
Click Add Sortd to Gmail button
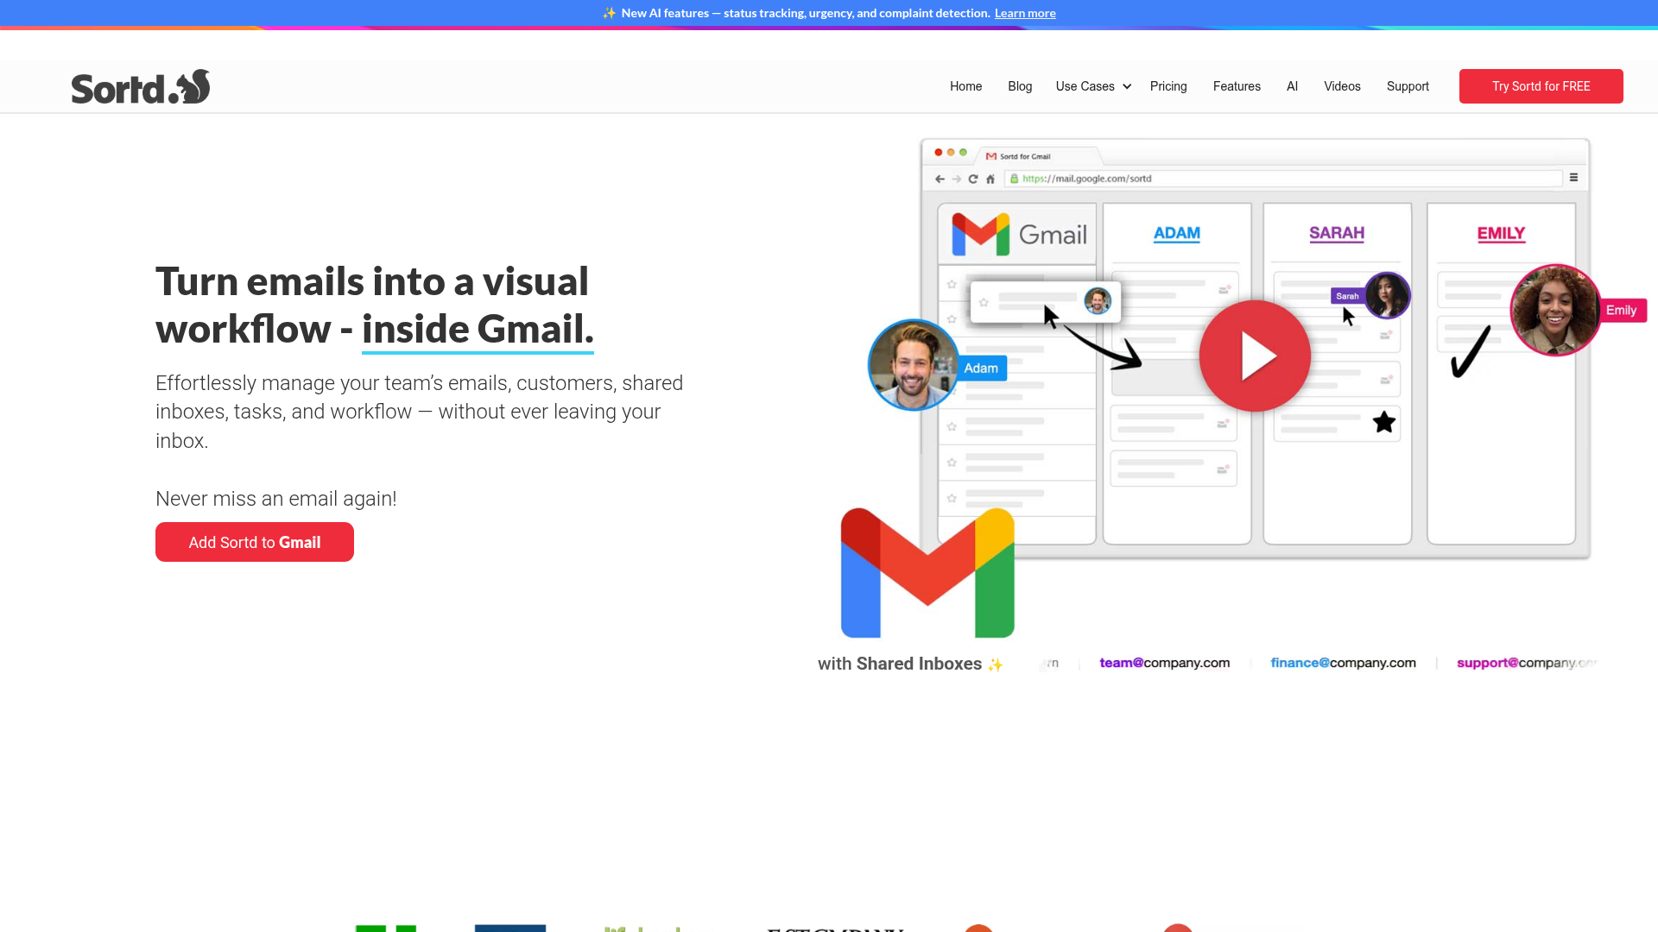(x=255, y=542)
